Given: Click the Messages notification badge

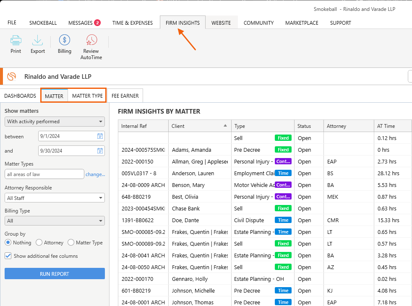Looking at the screenshot, I should 97,23.
